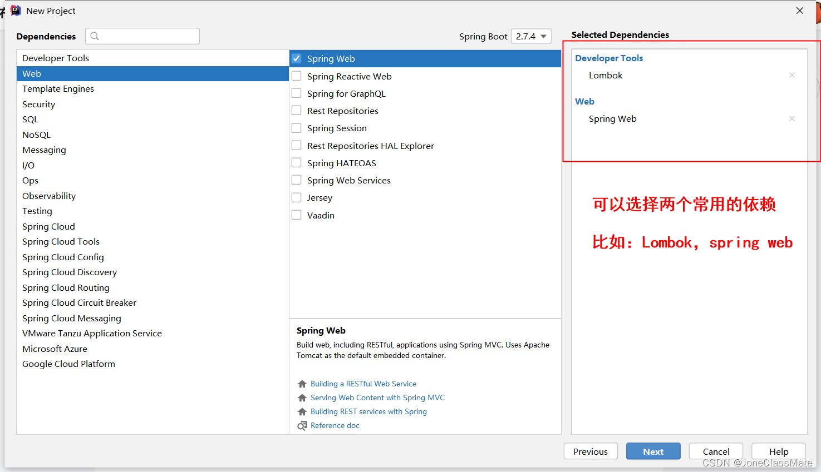
Task: Select Spring Web in Selected Dependencies panel
Action: click(612, 118)
